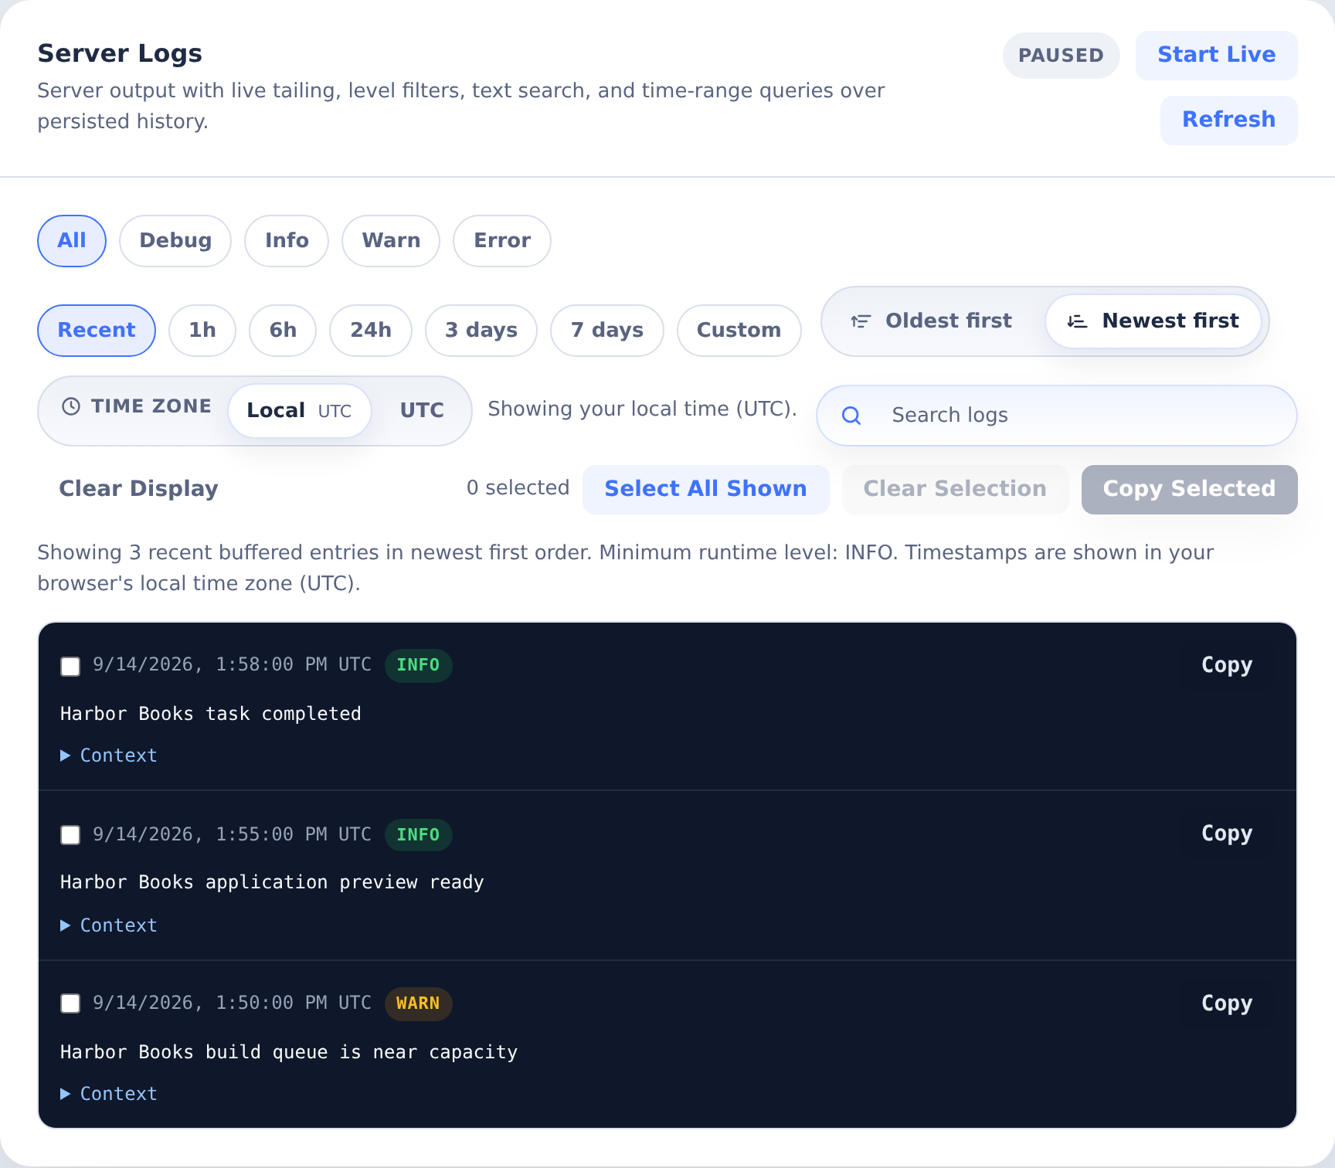This screenshot has height=1168, width=1335.
Task: Check the 1:50:00 PM WARN entry checkbox
Action: pos(70,1003)
